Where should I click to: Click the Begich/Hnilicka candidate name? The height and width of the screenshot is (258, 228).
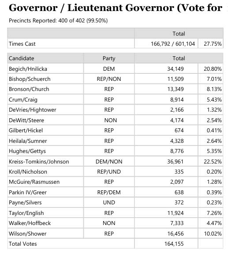click(x=28, y=69)
